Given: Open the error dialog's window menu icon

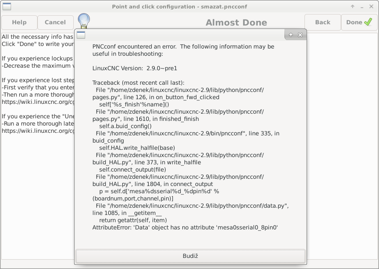Looking at the screenshot, I should [x=81, y=35].
